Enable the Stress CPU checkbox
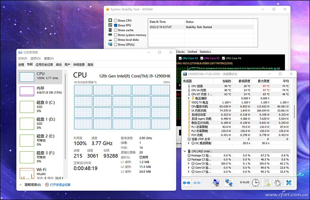Screen dimensions: 310x200 116,20
